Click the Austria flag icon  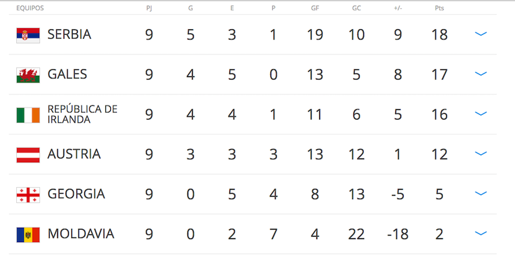[x=28, y=155]
